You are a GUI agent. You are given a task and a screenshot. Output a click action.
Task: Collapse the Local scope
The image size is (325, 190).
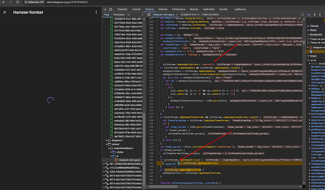click(308, 60)
